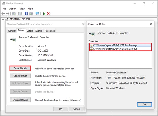Image resolution: width=158 pixels, height=116 pixels.
Task: Confirm Properties dialog with OK
Action: click(x=61, y=109)
